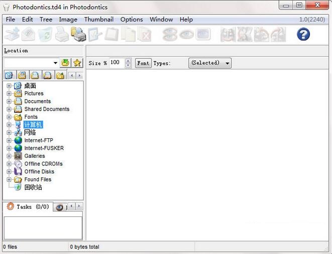Click the checkmark pen toolbar icon
The image size is (332, 254).
95,34
